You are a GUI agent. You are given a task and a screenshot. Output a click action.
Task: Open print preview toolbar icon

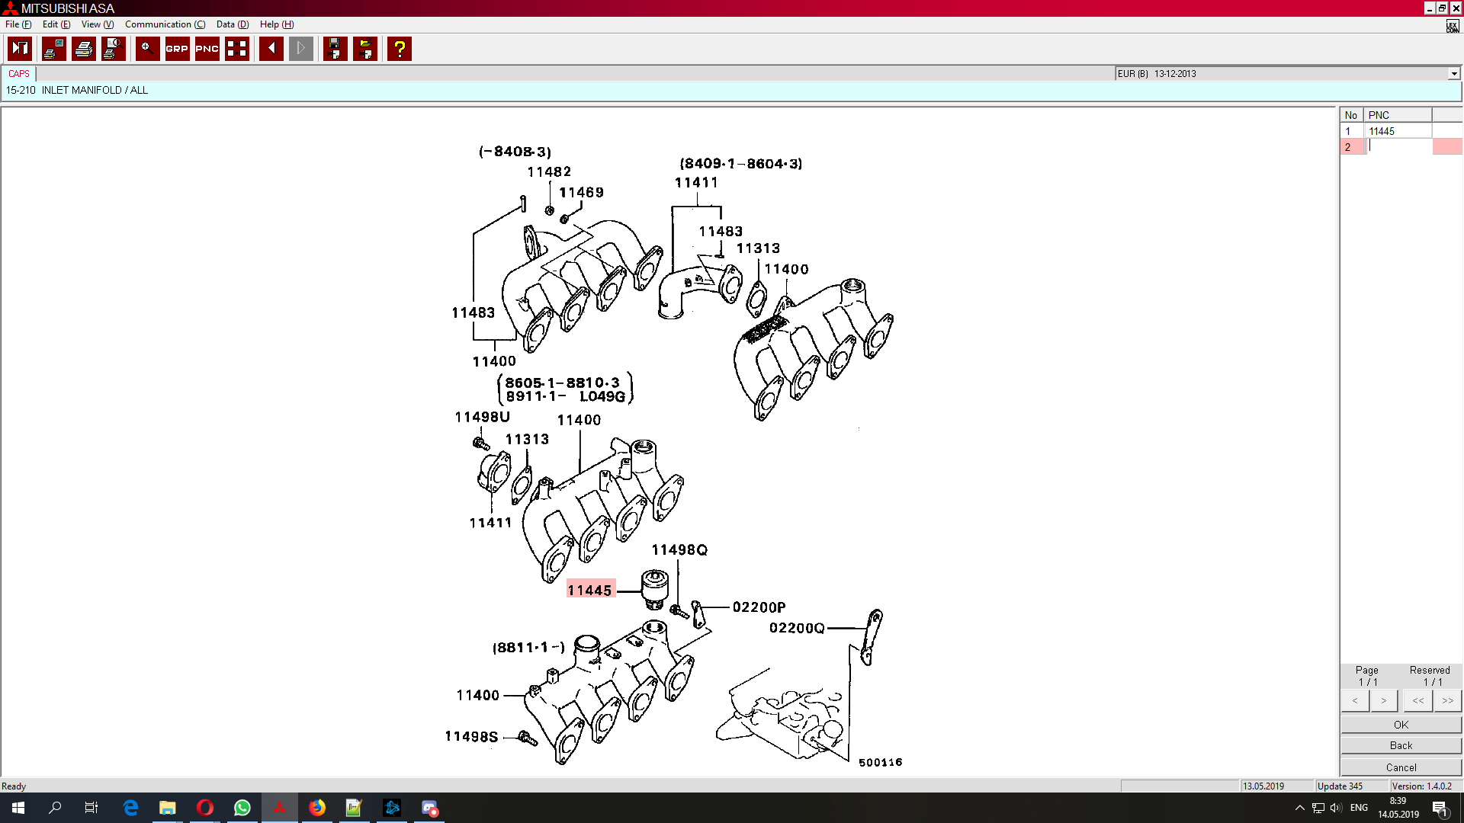pyautogui.click(x=113, y=49)
